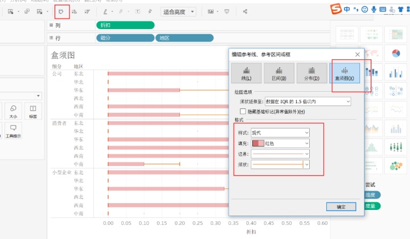Open the marks type dropdown in left panel
Image resolution: width=410 pixels, height=239 pixels.
point(39,96)
